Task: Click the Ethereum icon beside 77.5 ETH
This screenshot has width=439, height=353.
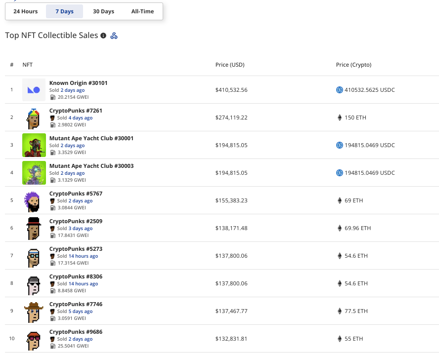Action: coord(339,311)
